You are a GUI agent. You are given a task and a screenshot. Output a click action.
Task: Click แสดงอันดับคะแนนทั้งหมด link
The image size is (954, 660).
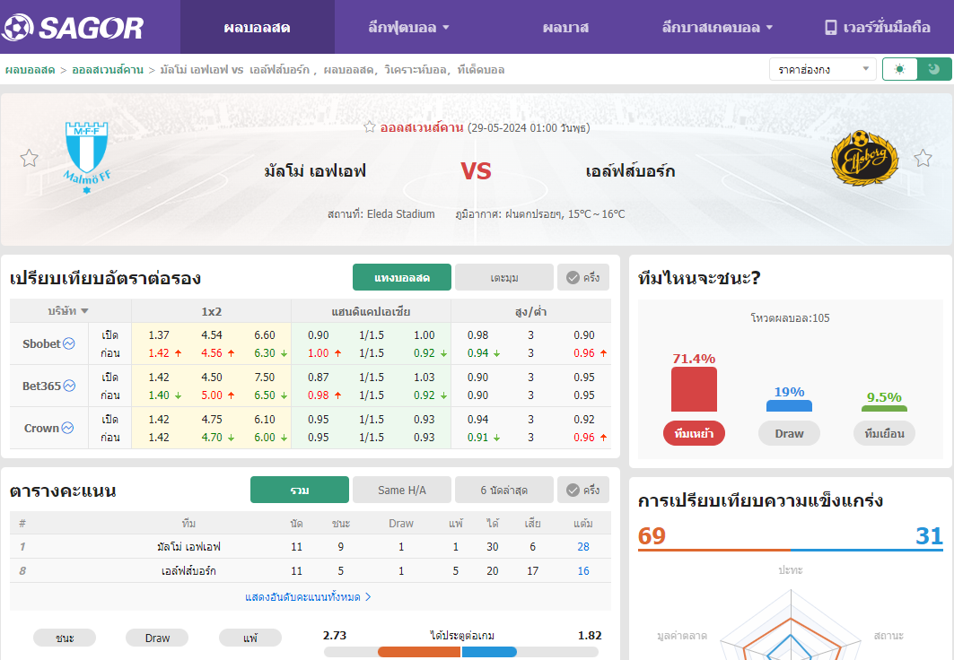pyautogui.click(x=308, y=597)
